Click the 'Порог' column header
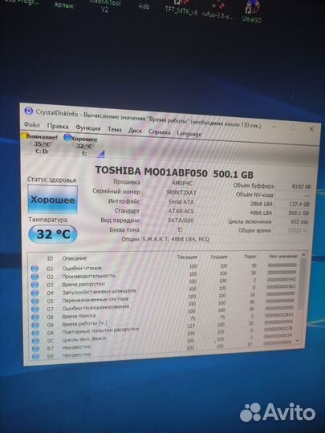 (x=250, y=257)
